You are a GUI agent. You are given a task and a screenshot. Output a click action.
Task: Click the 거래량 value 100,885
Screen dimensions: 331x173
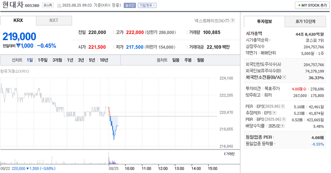211,32
